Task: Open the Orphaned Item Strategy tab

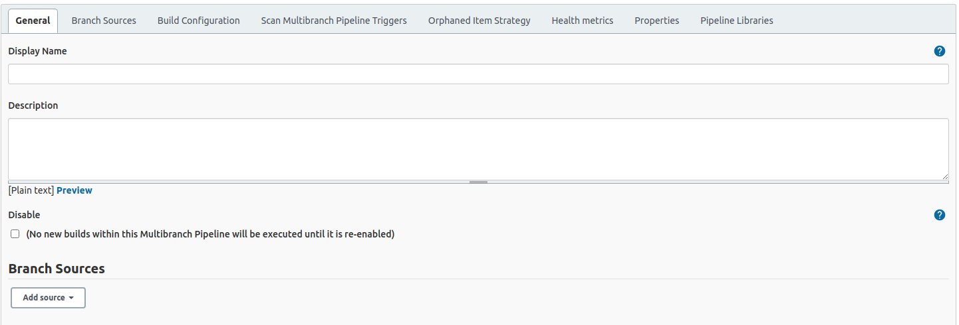Action: (x=479, y=21)
